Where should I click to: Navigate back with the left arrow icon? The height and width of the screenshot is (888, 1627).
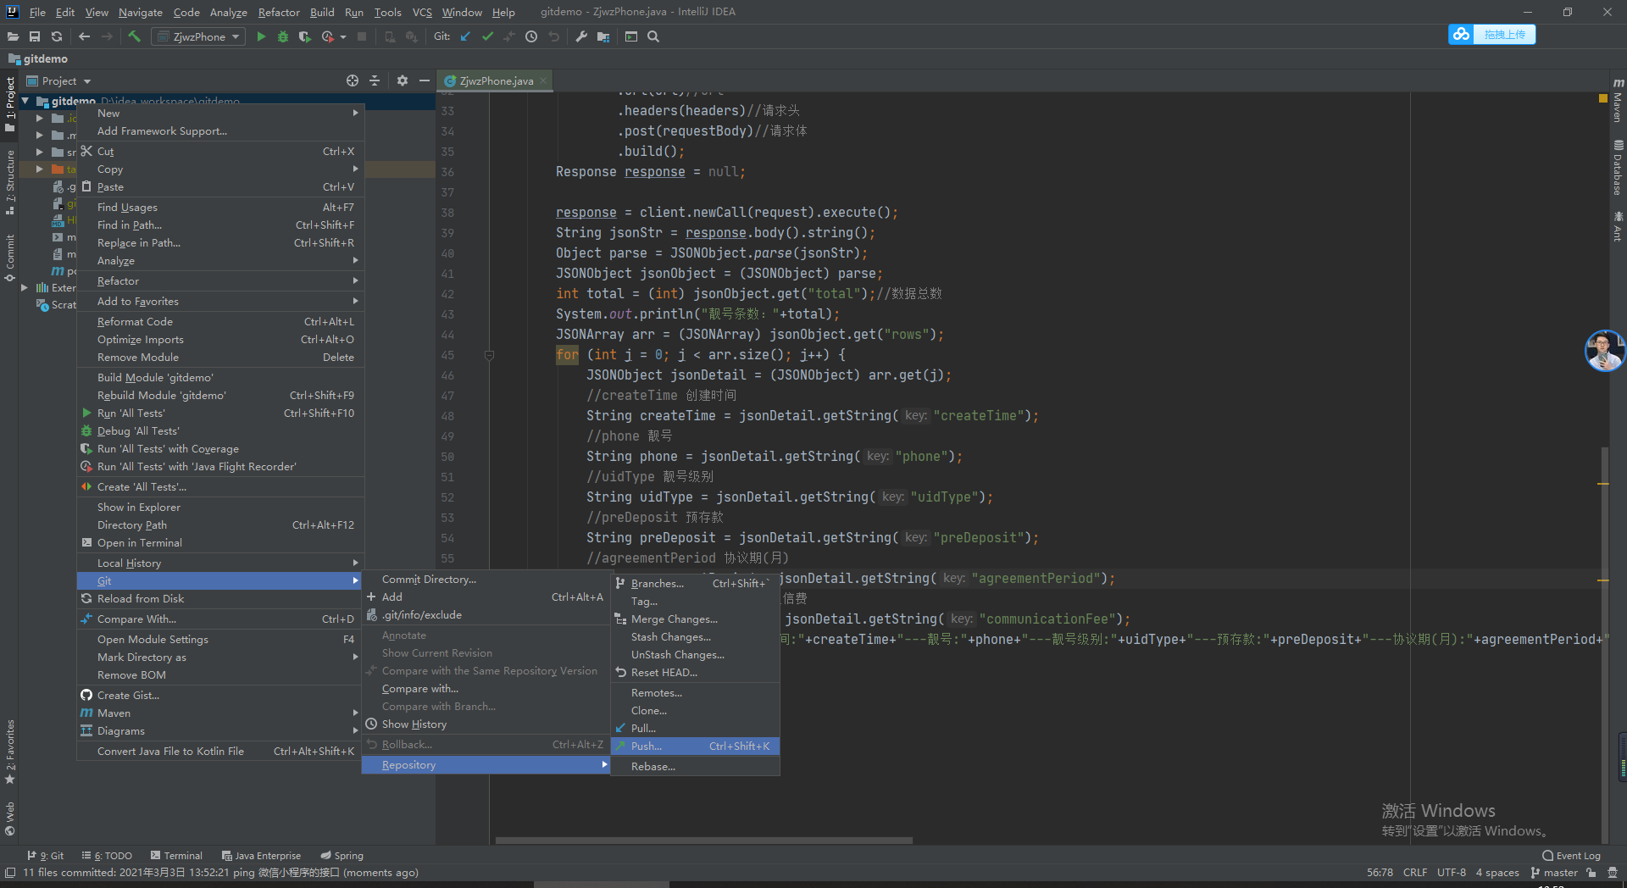84,36
